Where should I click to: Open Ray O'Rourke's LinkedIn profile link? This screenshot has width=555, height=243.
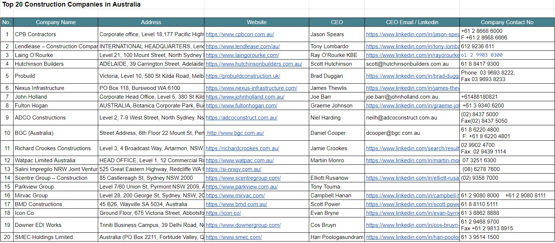(412, 55)
